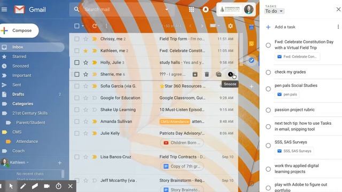Expand the Kathleen chat status dropdown
Image resolution: width=342 pixels, height=192 pixels.
pos(28,162)
